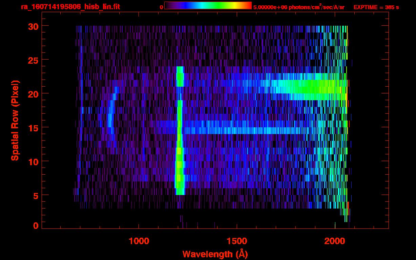Click the y-axis tick label 5

(x=35, y=195)
